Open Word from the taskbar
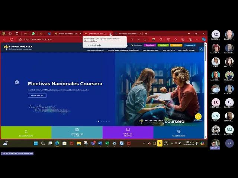This screenshot has width=238, height=178. point(100,144)
